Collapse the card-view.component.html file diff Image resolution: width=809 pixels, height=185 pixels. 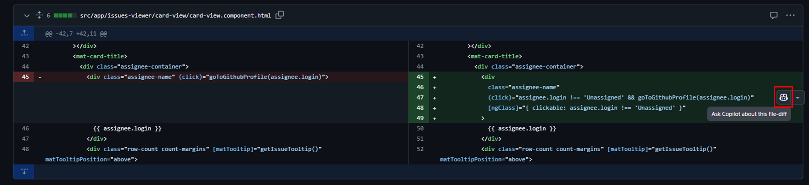(27, 16)
